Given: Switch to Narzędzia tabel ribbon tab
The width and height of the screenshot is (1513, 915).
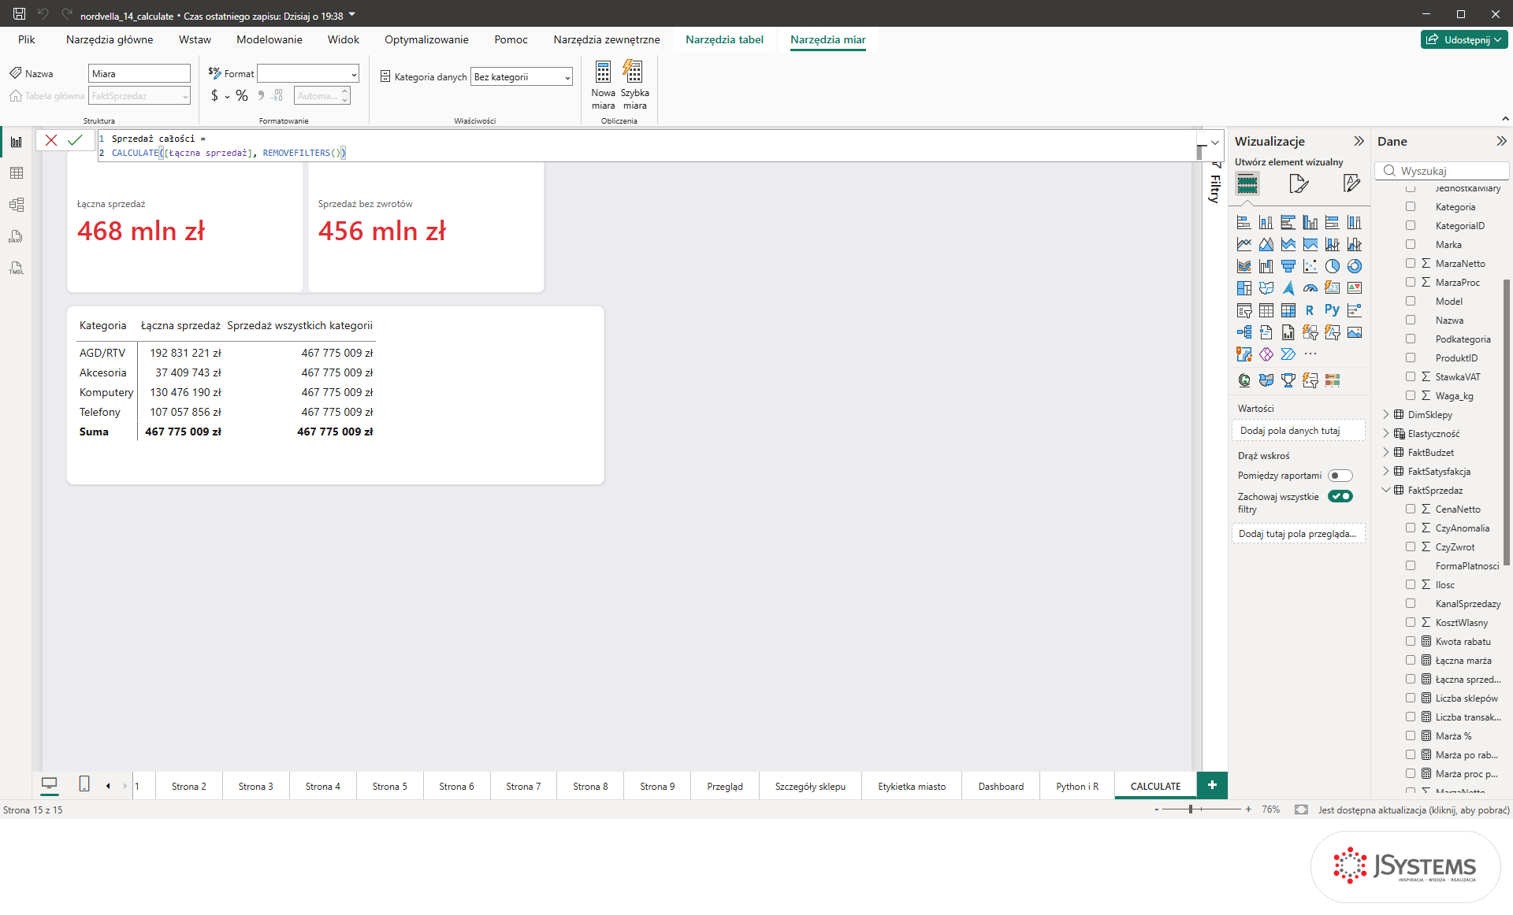Looking at the screenshot, I should point(724,39).
